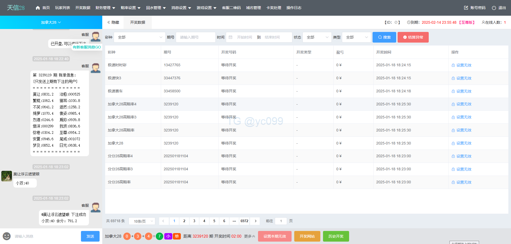This screenshot has width=511, height=244.
Task: Click the 账号密码 edit icon
Action: (x=466, y=8)
